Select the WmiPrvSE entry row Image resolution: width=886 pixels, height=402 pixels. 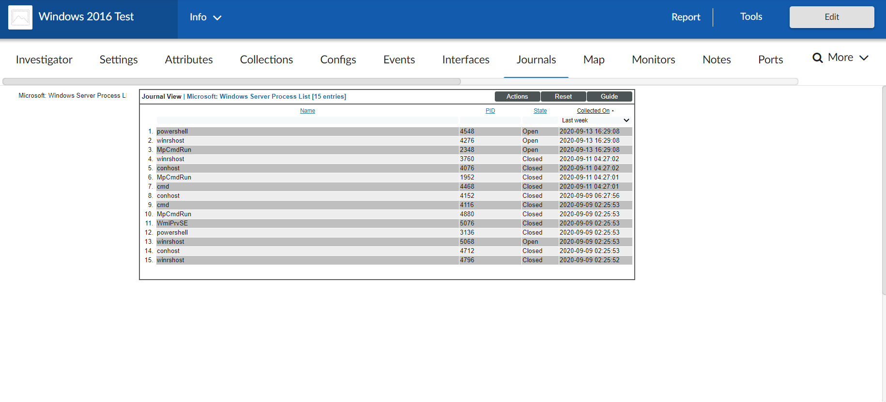394,223
